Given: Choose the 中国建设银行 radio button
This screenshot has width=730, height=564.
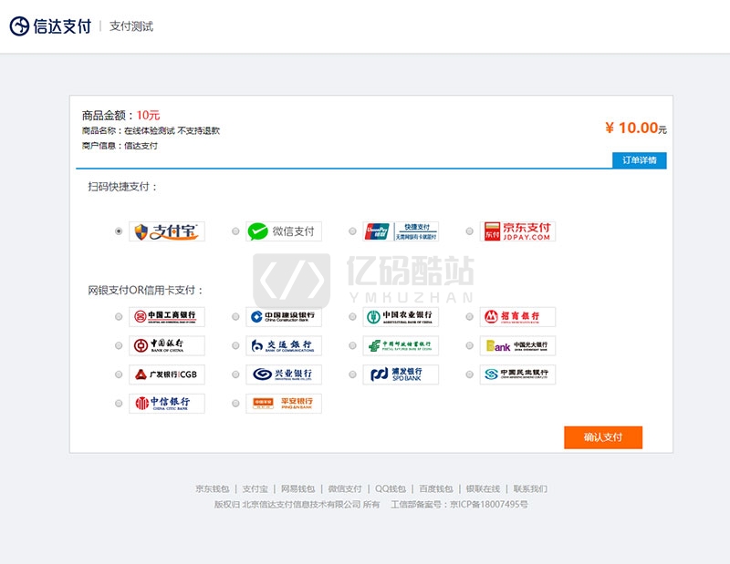Looking at the screenshot, I should [x=235, y=317].
